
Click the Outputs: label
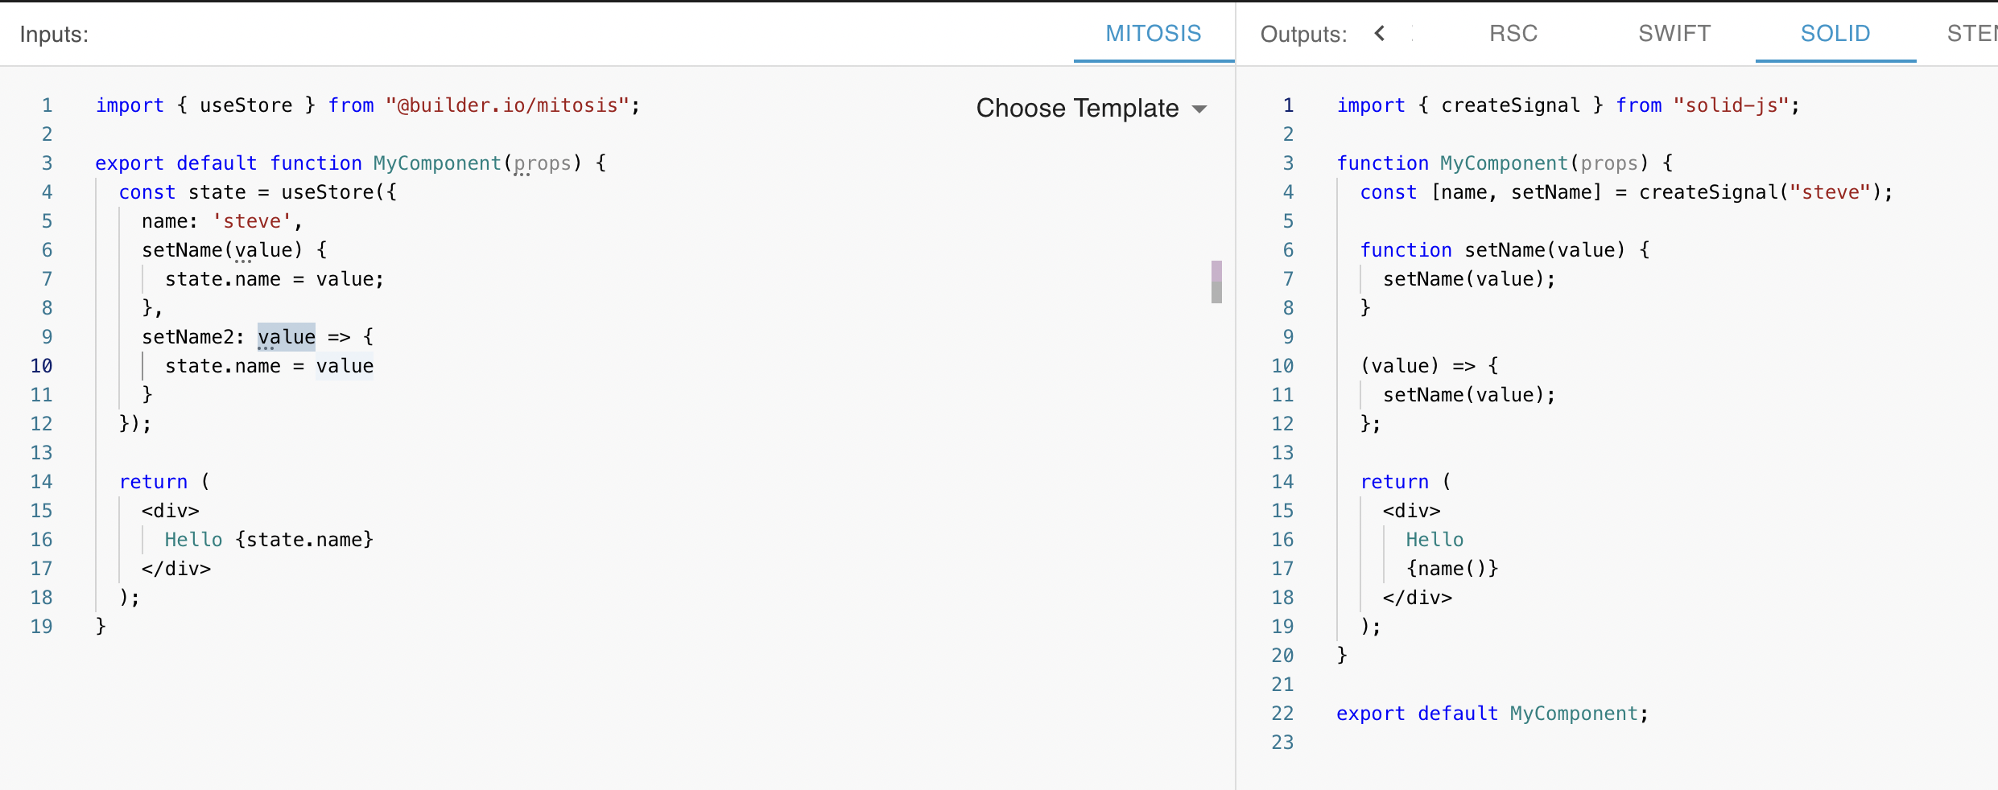[1302, 34]
